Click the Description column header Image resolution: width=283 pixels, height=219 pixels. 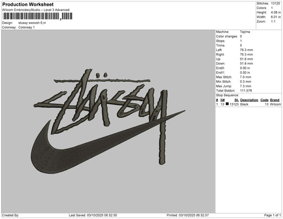click(x=249, y=100)
